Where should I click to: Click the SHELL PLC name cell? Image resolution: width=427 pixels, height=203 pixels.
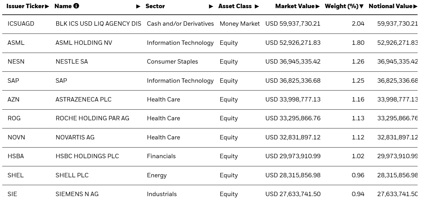click(x=72, y=175)
